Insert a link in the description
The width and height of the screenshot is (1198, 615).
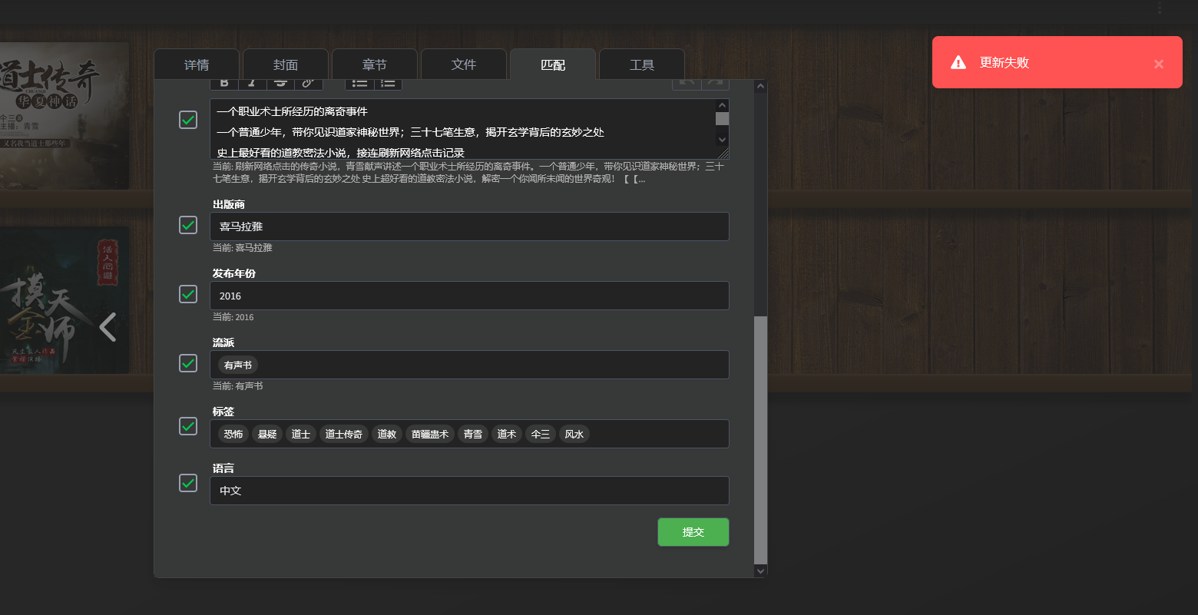point(308,84)
